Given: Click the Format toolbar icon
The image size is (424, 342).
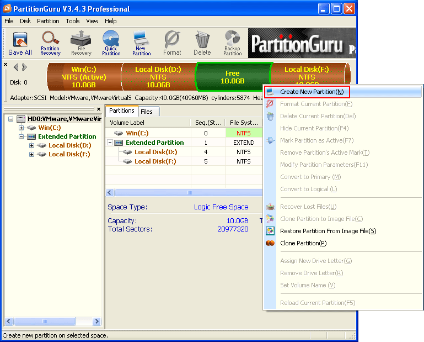Looking at the screenshot, I should coord(172,43).
